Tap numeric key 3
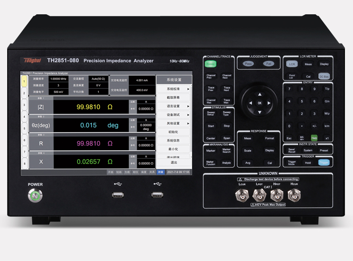353x261 pixels. click(x=315, y=114)
